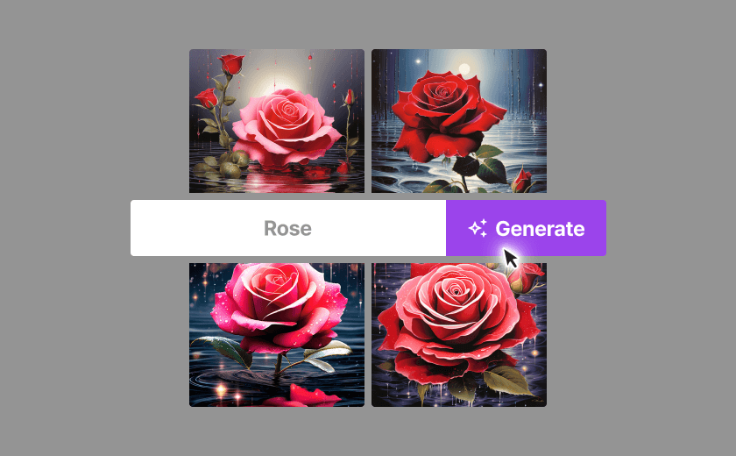Click the olive leaf under the dripping rose
The width and height of the screenshot is (736, 456).
click(507, 381)
